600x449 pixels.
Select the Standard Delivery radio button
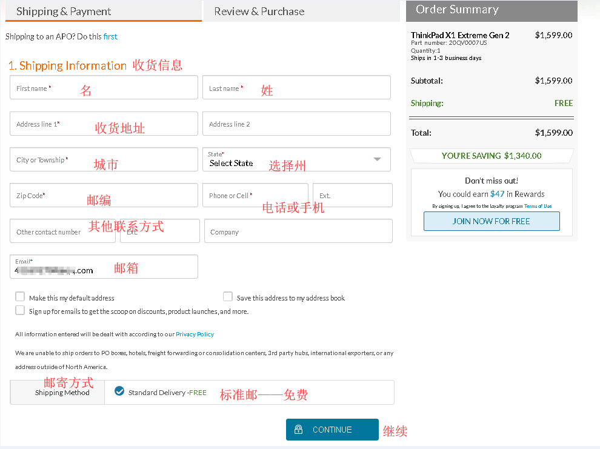tap(119, 391)
